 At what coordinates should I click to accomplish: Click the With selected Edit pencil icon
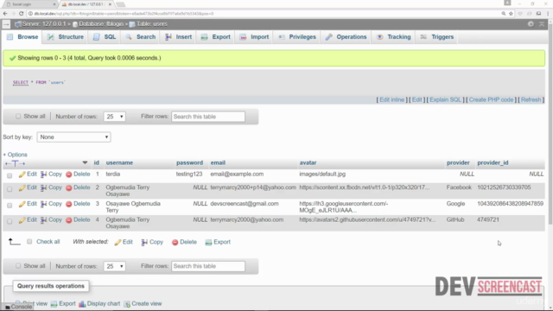pyautogui.click(x=118, y=242)
